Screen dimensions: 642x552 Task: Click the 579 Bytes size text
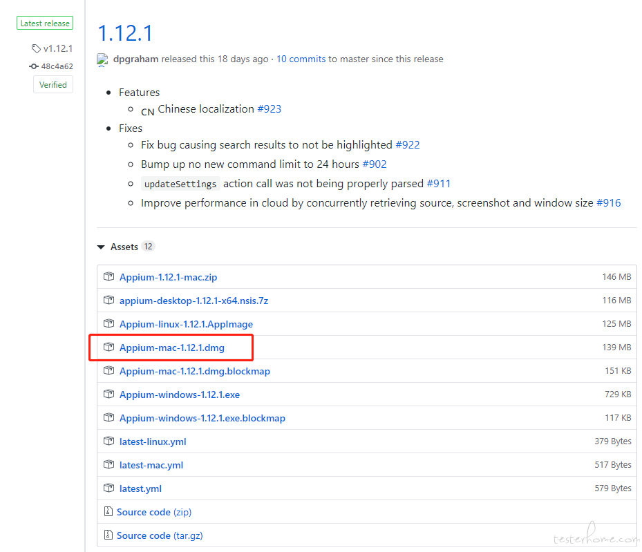(613, 488)
